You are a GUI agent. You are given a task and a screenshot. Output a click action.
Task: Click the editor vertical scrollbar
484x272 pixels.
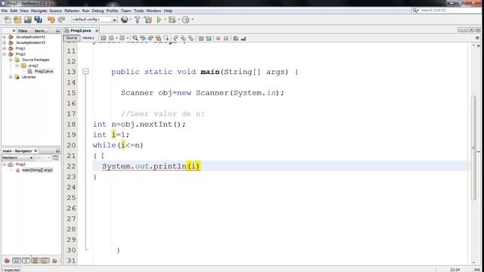pos(474,148)
